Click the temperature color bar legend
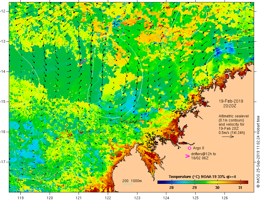 pyautogui.click(x=203, y=182)
